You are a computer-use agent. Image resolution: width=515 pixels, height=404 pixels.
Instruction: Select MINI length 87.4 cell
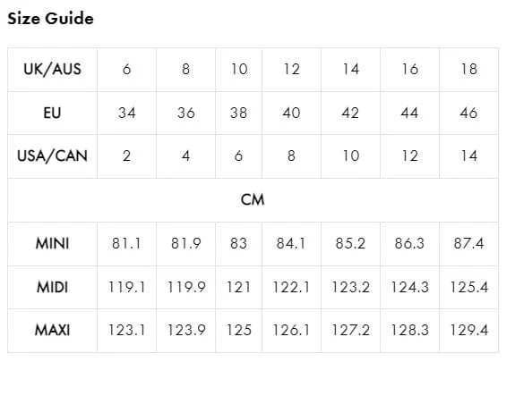click(468, 244)
